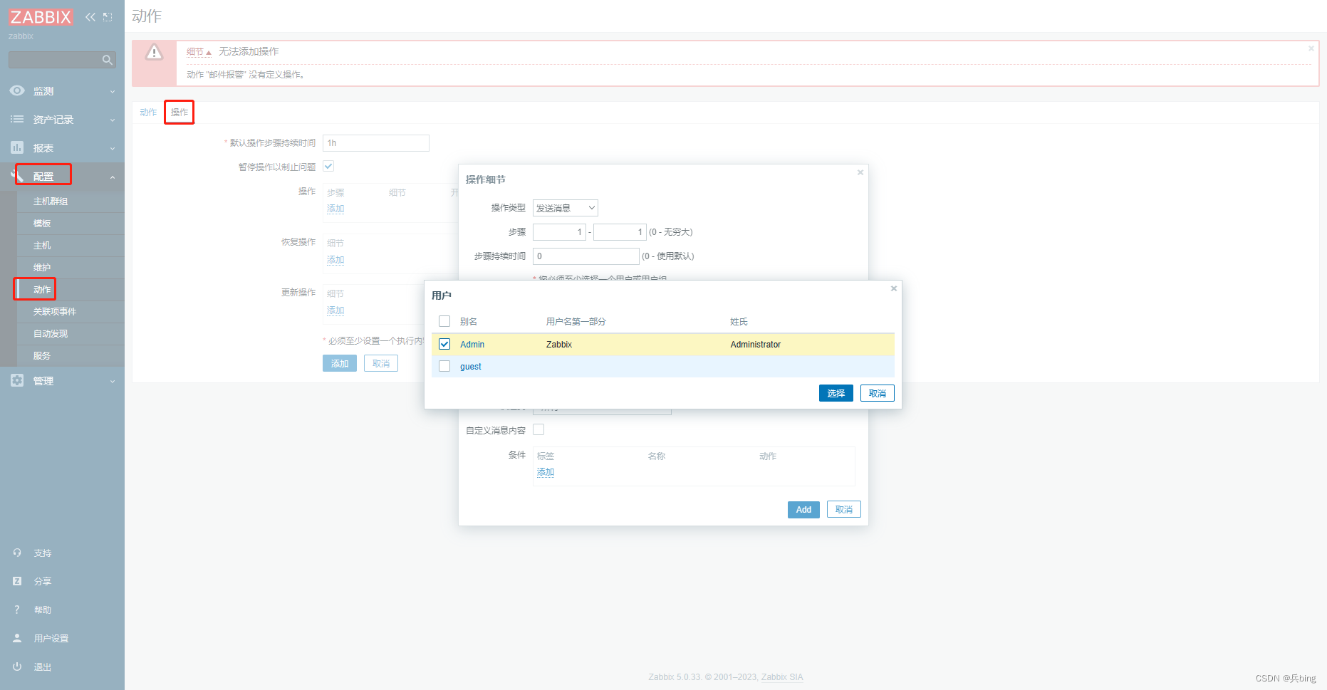Toggle 暂停操作以制止问题 checkbox
This screenshot has width=1327, height=690.
click(328, 166)
